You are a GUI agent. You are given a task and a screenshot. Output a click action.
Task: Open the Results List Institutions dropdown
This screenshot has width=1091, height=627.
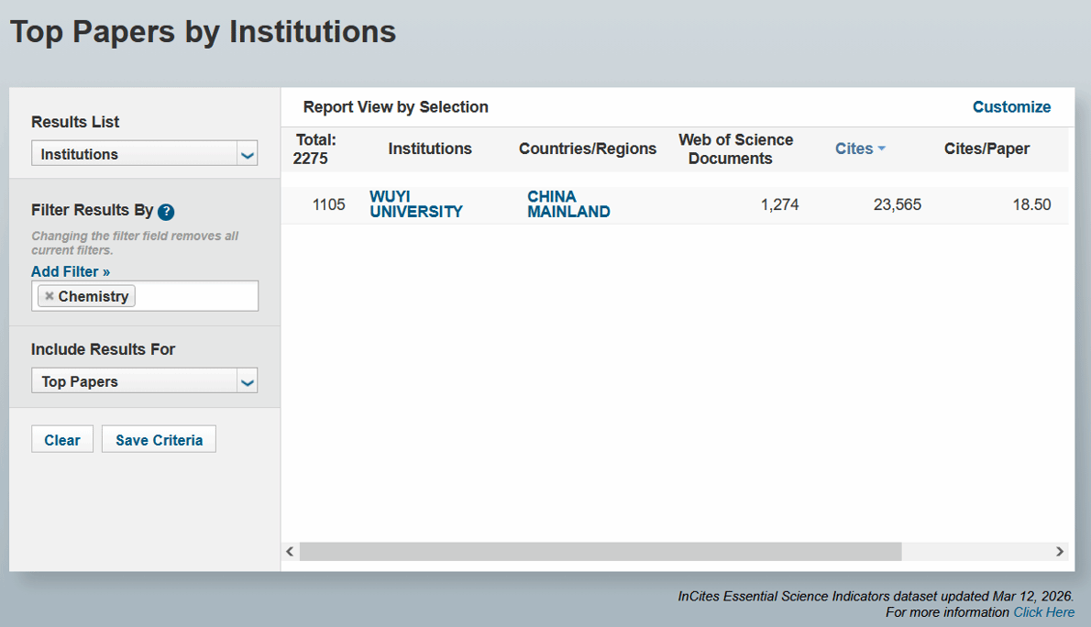(x=144, y=154)
